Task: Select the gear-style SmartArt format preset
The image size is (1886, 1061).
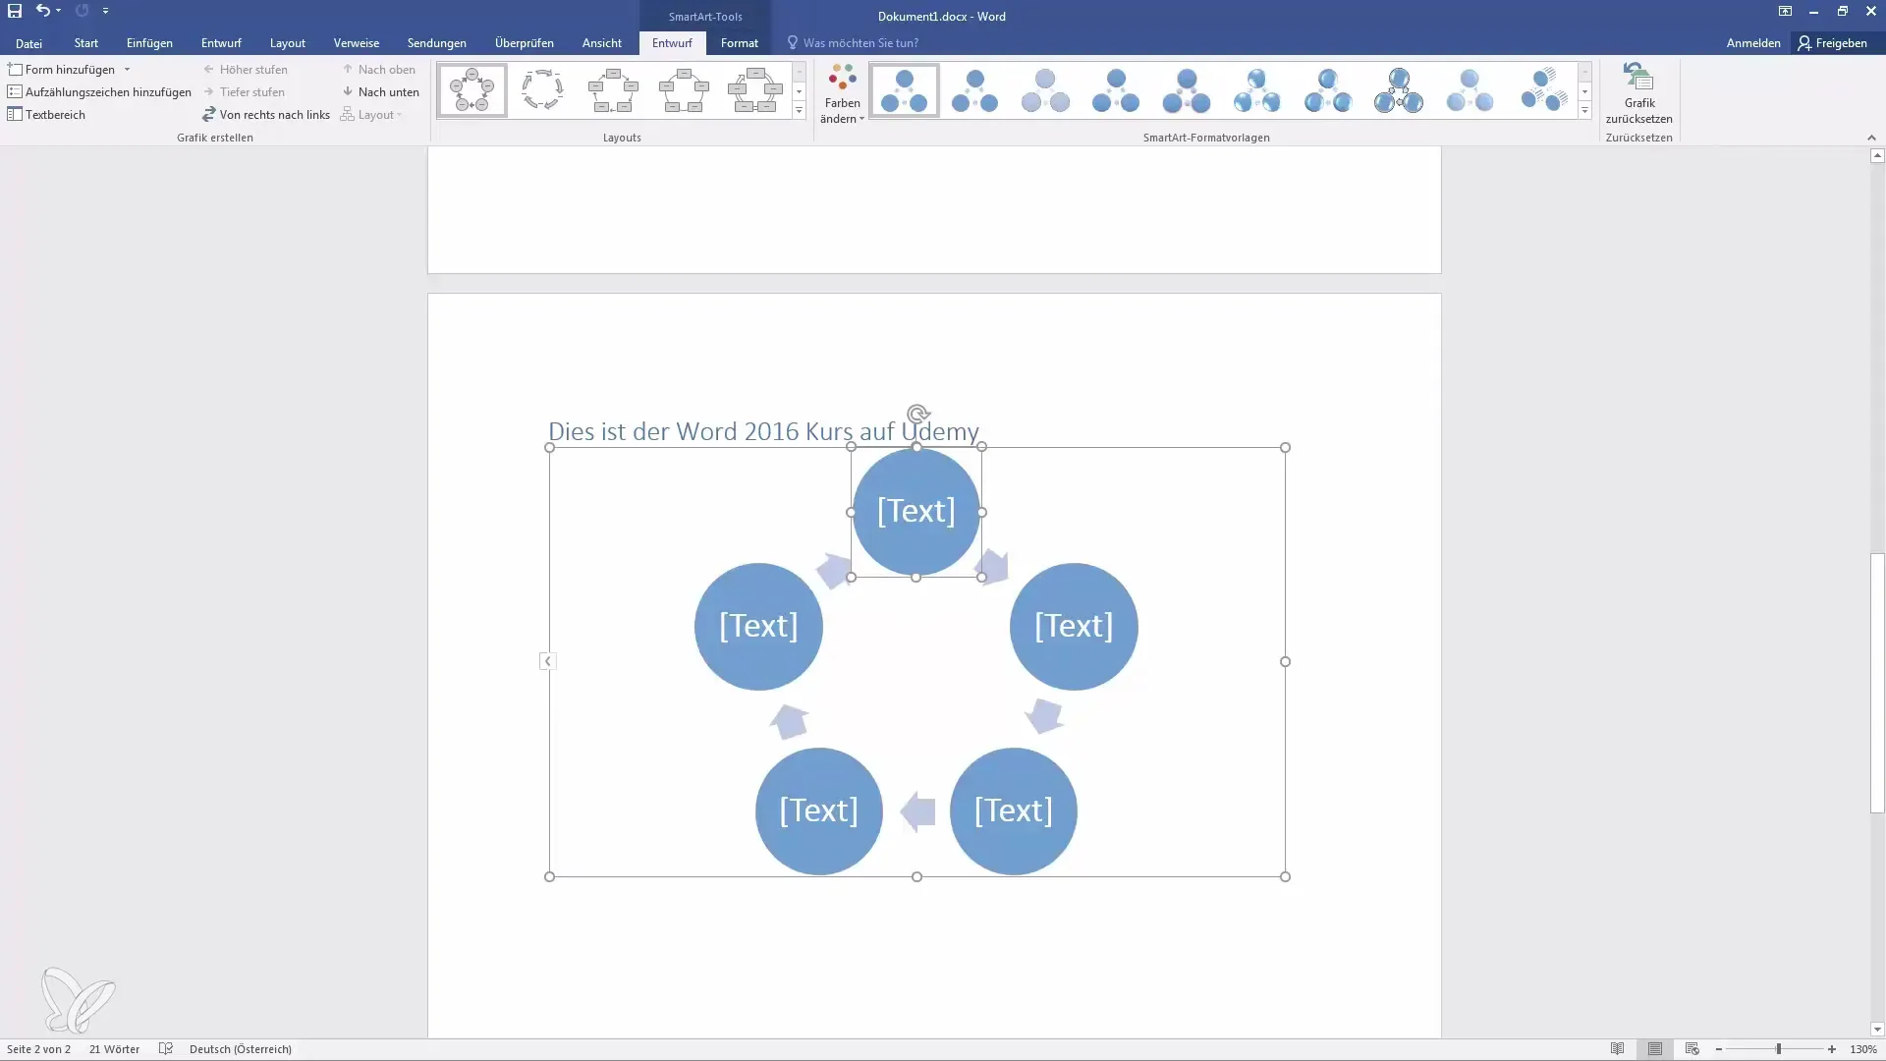Action: click(1399, 88)
